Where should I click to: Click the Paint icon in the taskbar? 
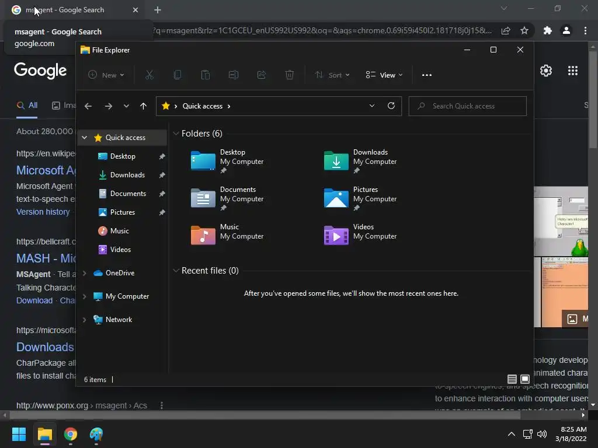pyautogui.click(x=96, y=434)
